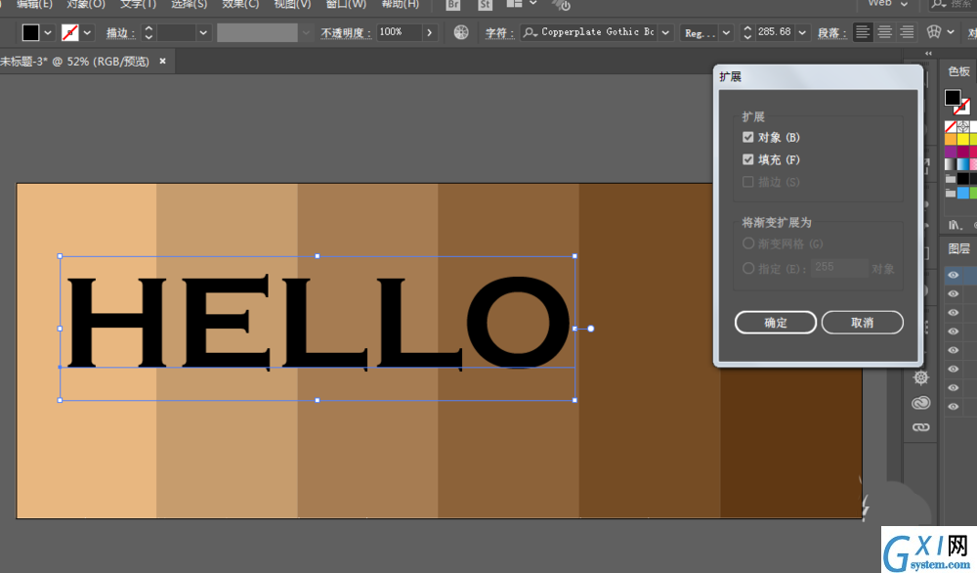Image resolution: width=977 pixels, height=573 pixels.
Task: Toggle the 填充 (F) checkbox
Action: tap(747, 159)
